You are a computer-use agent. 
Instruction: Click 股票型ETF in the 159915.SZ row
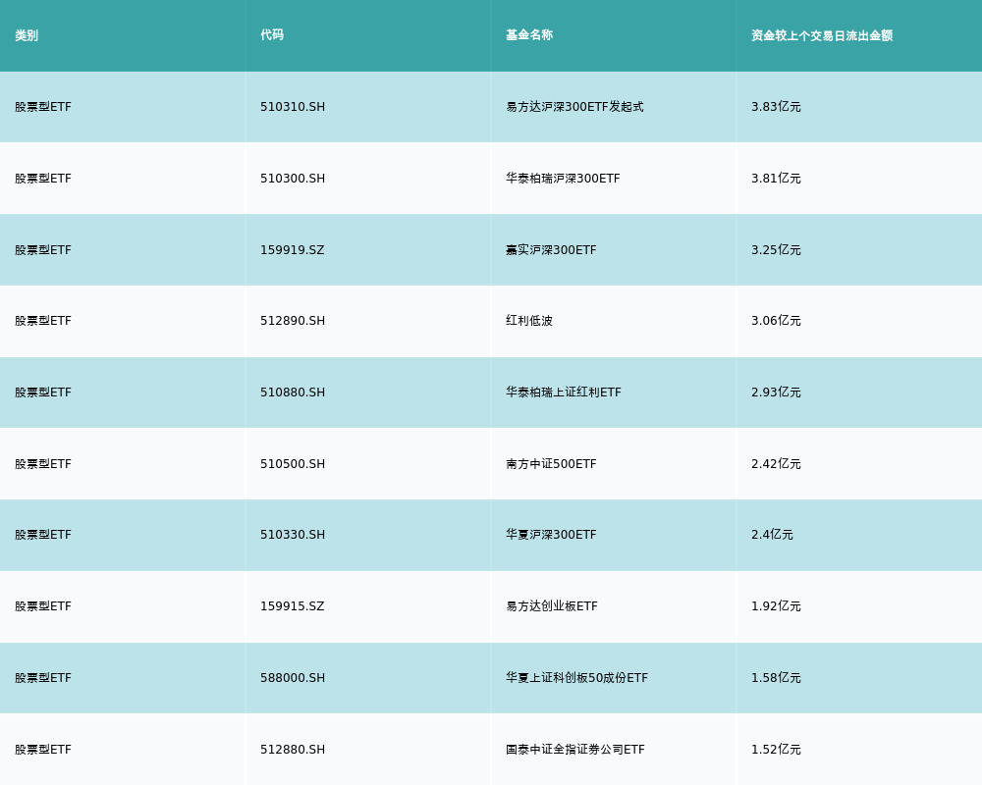[43, 606]
